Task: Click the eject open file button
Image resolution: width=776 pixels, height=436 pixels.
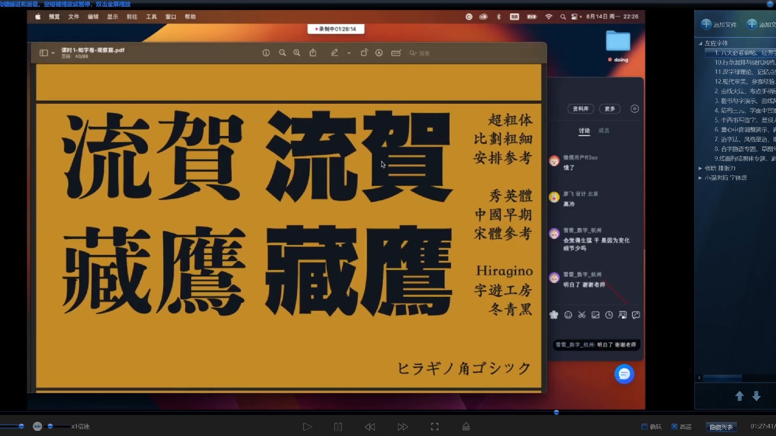Action: tap(466, 427)
